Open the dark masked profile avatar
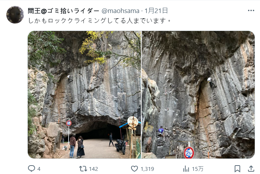Viewport: 260px width, 174px height. (15, 15)
